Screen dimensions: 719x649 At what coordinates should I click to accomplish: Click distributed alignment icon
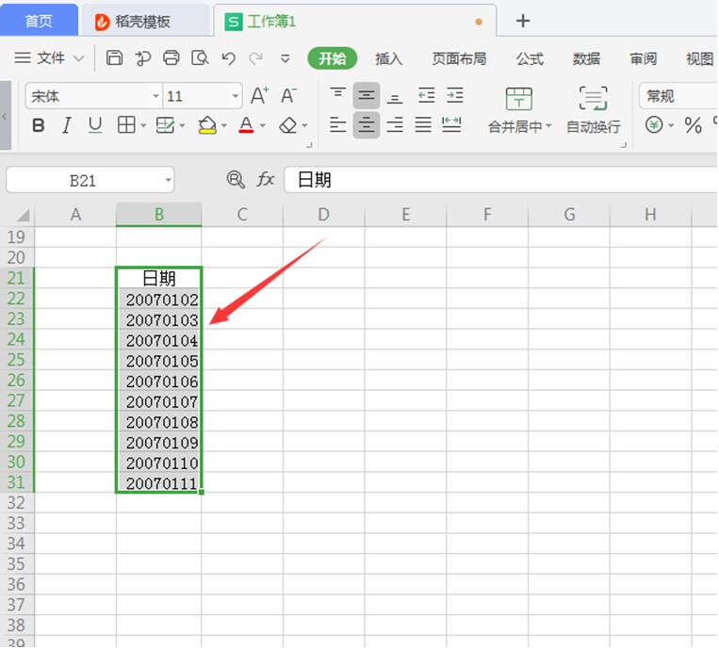click(451, 124)
